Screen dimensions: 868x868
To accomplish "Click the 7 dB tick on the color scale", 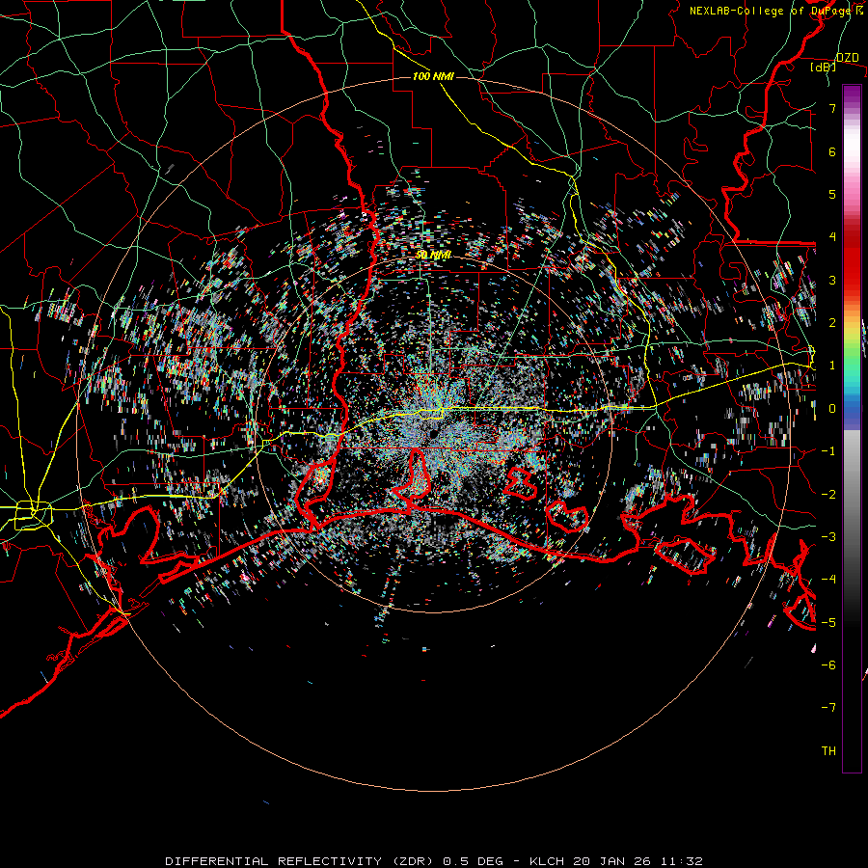I will coord(832,108).
